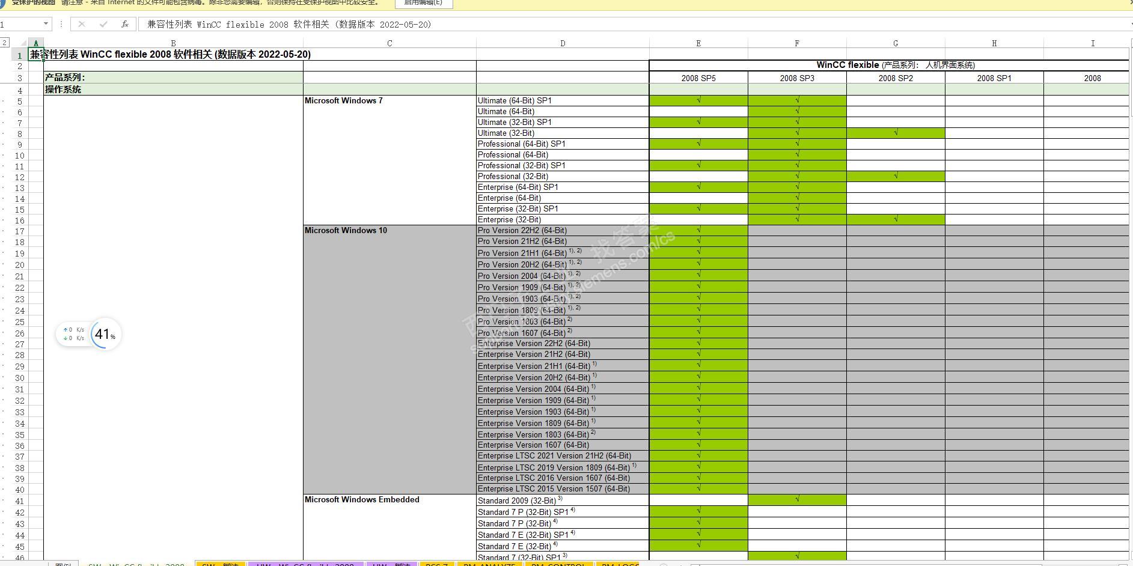Select column H header
Image resolution: width=1133 pixels, height=566 pixels.
click(994, 43)
